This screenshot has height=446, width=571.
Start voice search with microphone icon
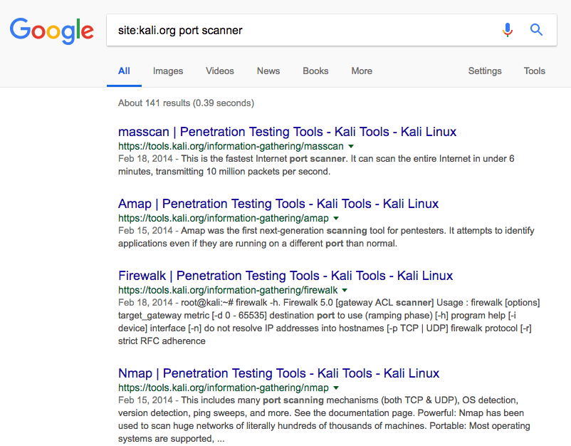click(x=507, y=30)
